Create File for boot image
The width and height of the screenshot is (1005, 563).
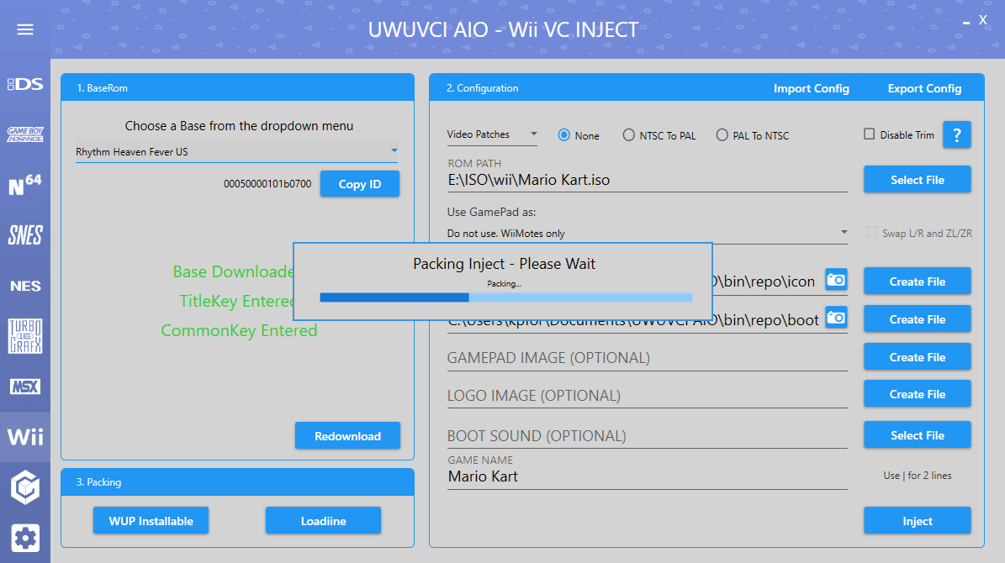[x=918, y=319]
